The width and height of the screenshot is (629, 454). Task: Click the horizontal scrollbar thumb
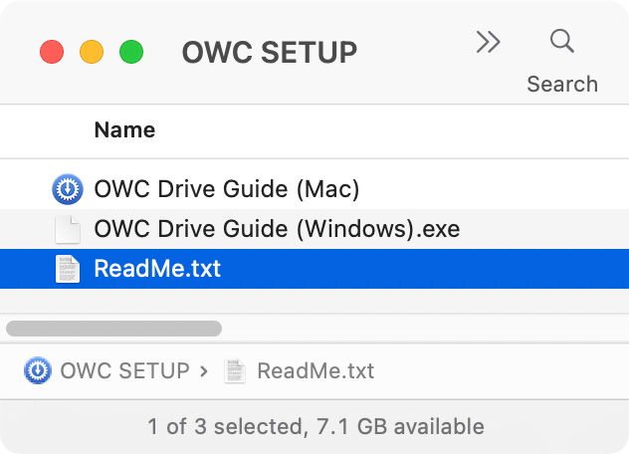coord(113,329)
